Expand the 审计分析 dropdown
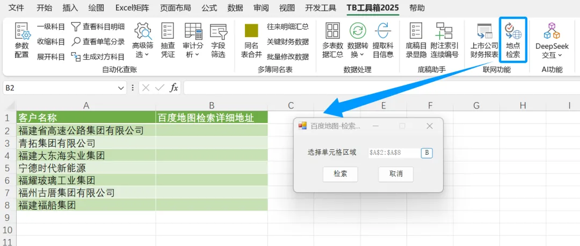This screenshot has height=246, width=580. pyautogui.click(x=197, y=55)
